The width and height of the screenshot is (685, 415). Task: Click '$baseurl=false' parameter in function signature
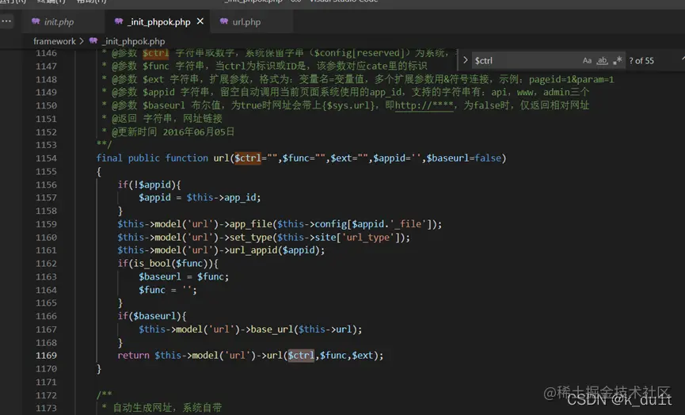(464, 158)
